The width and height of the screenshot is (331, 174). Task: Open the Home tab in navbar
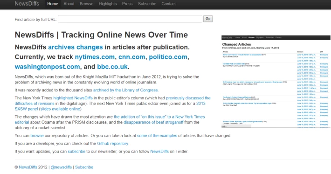(53, 4)
